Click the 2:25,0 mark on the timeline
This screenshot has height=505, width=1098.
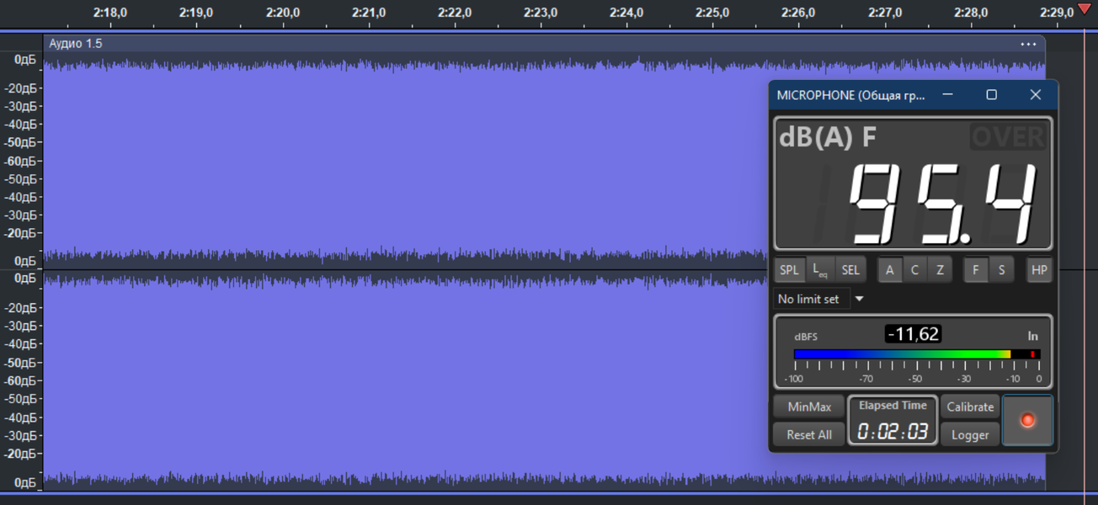[x=712, y=13]
